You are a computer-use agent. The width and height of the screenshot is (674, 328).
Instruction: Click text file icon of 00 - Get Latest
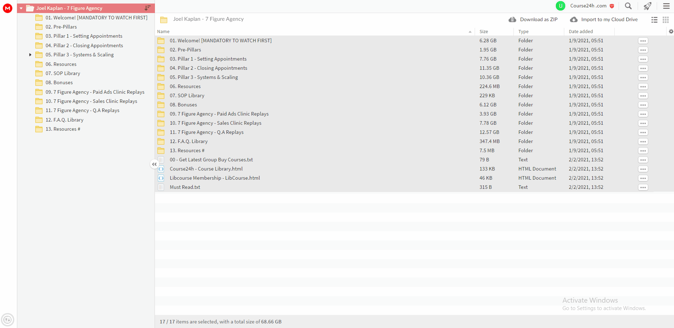(x=161, y=160)
